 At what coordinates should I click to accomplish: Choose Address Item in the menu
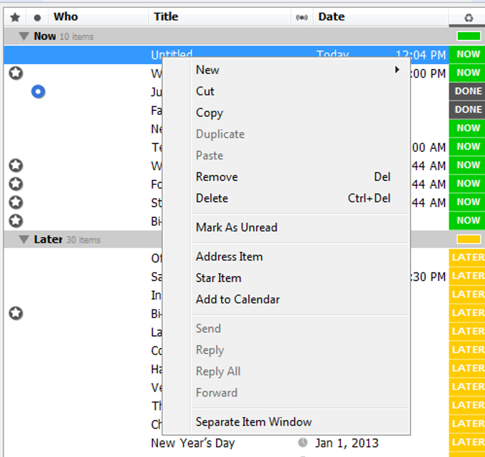(229, 256)
